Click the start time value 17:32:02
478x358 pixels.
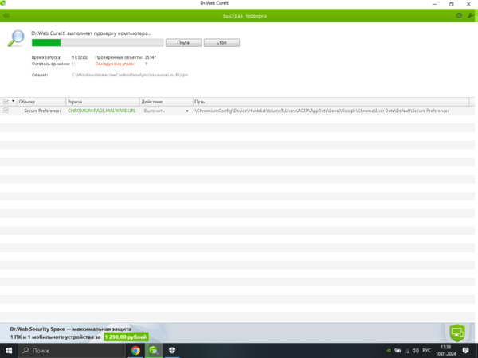[x=80, y=57]
